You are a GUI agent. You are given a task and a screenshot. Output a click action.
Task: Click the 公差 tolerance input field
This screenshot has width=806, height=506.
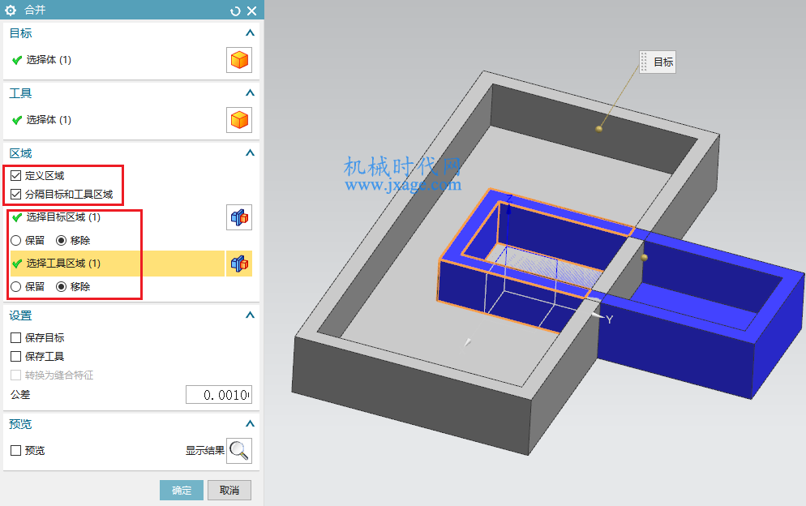(219, 395)
